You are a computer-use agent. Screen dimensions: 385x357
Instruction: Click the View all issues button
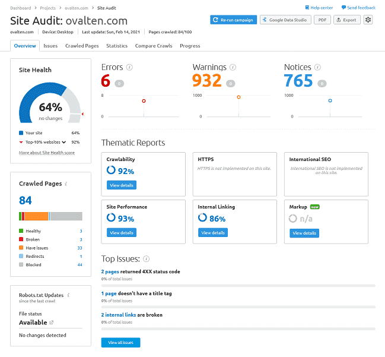point(120,343)
